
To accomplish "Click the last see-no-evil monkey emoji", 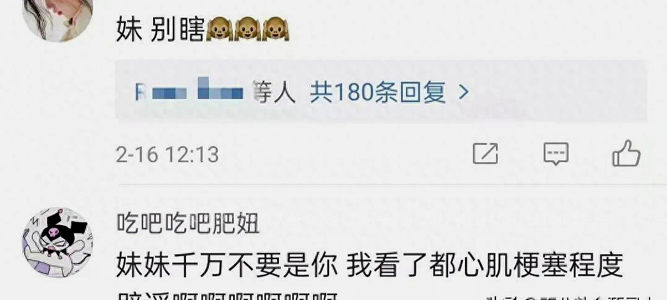I will pos(276,31).
